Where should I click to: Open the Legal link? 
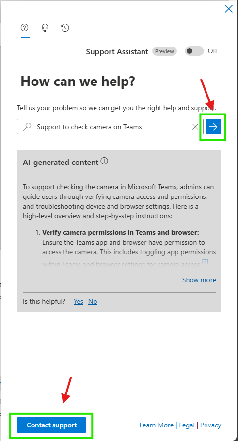click(187, 425)
